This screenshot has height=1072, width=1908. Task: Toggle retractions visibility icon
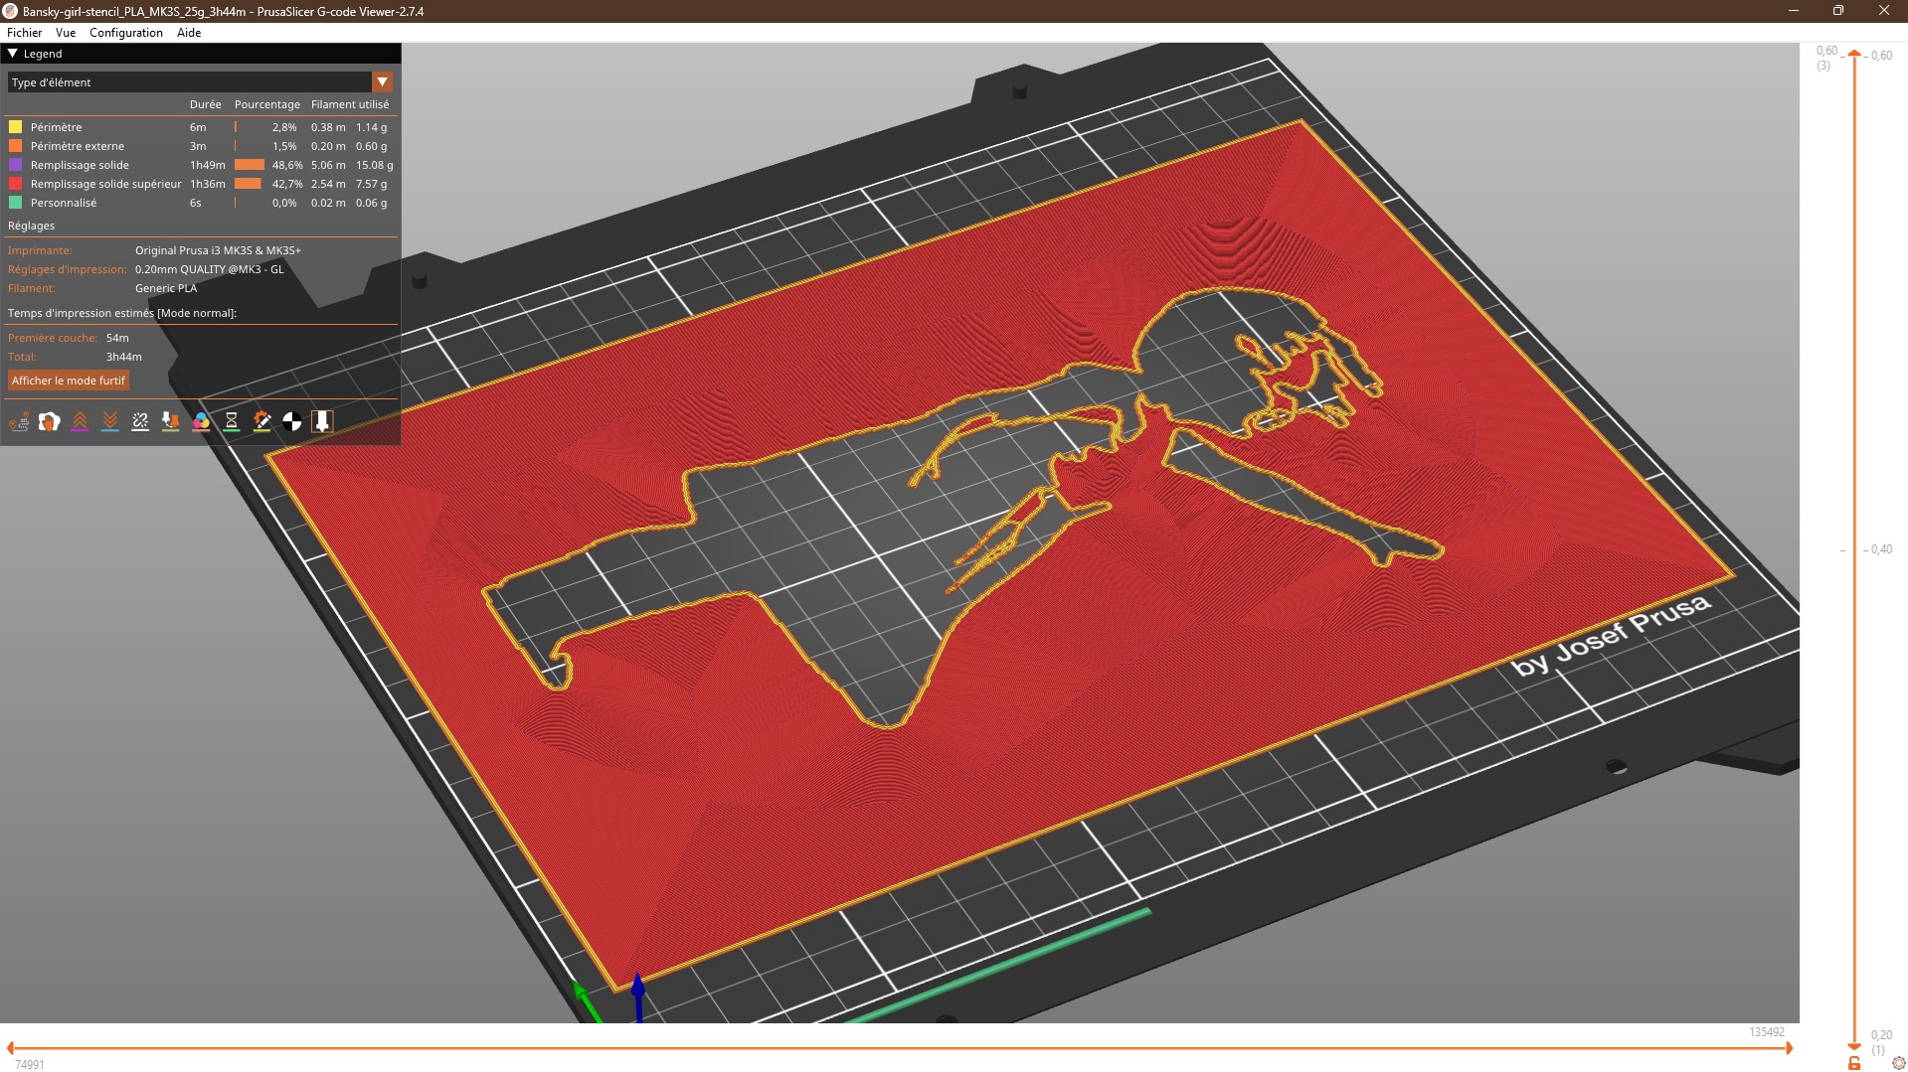click(x=80, y=421)
